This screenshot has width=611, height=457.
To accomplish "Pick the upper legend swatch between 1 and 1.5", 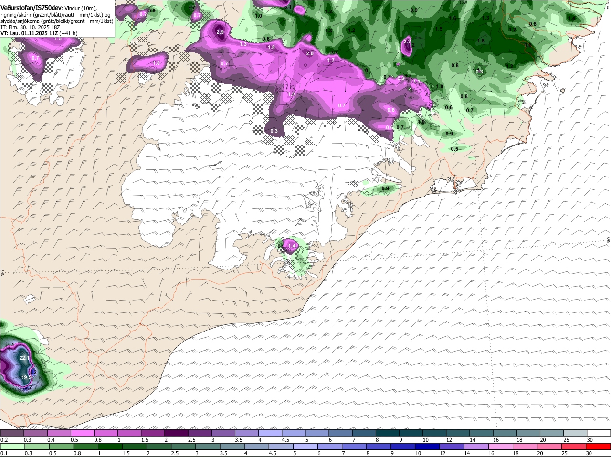I will (x=130, y=433).
